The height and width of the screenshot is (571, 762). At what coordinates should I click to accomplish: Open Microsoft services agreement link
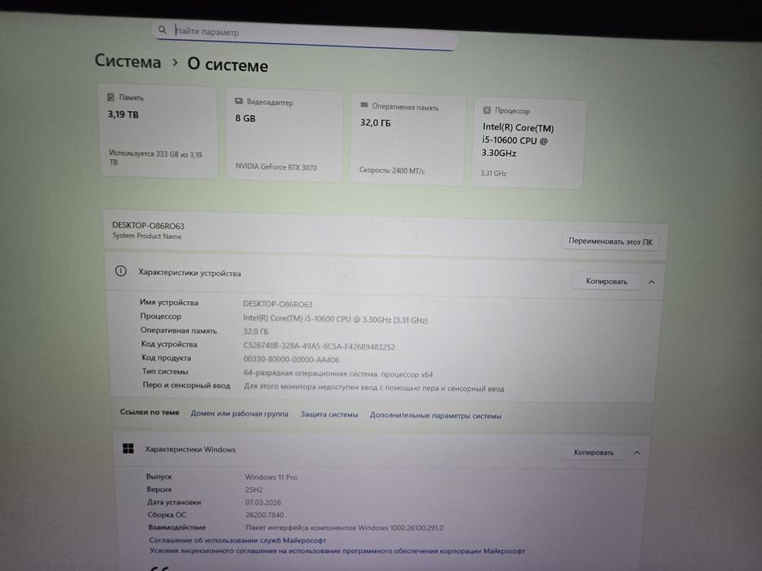237,540
